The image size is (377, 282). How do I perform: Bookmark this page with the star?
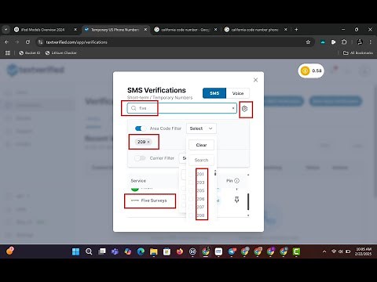point(308,42)
